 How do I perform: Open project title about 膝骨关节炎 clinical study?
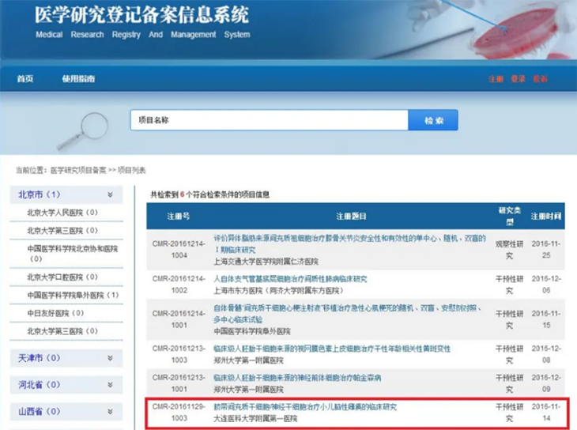pos(349,244)
